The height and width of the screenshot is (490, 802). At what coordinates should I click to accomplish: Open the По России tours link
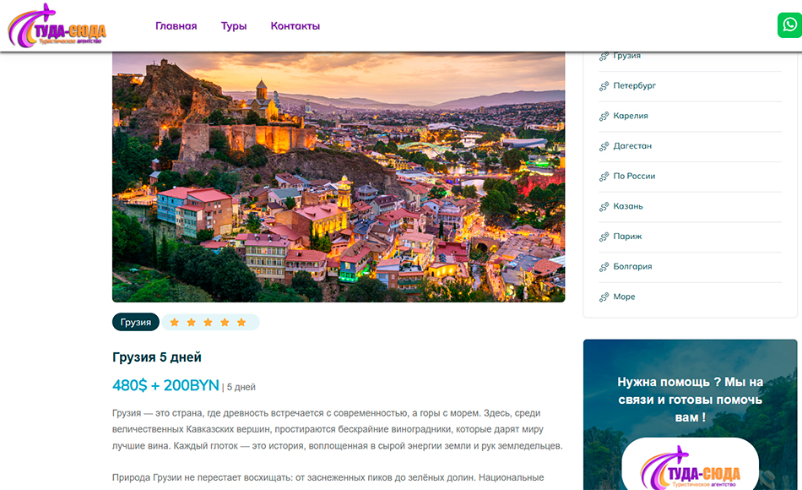tap(634, 177)
